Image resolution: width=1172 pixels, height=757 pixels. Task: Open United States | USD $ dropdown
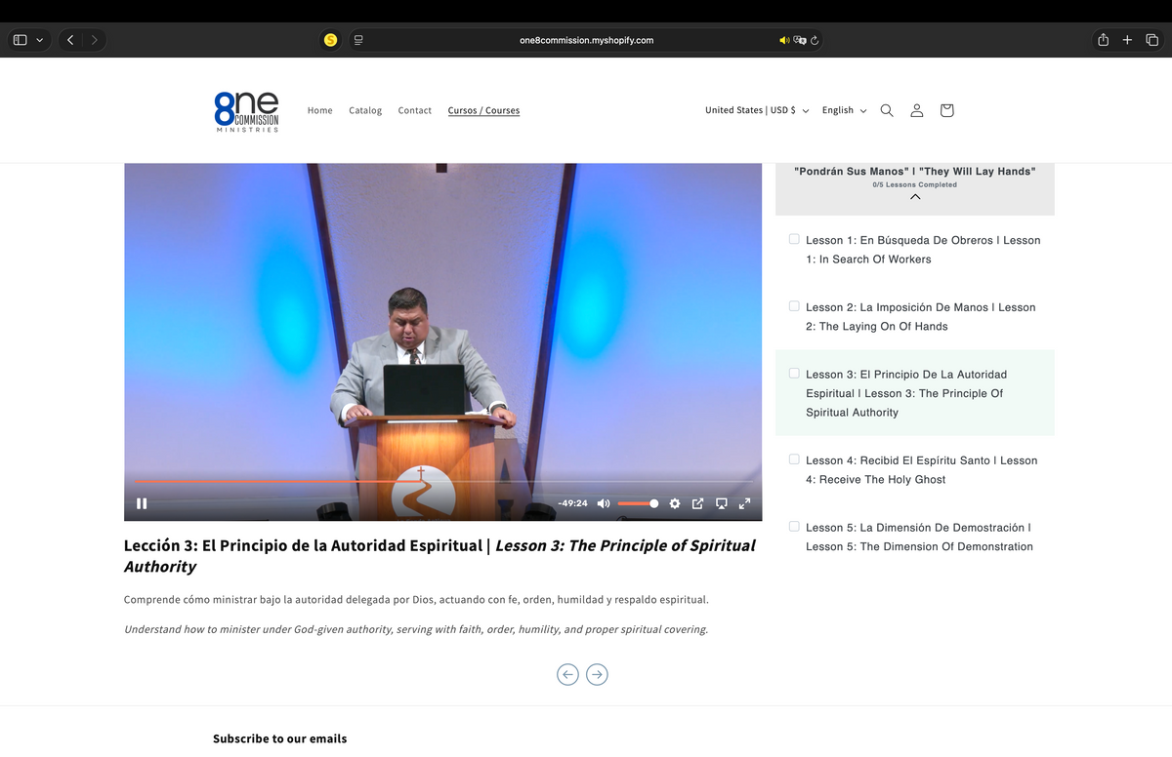coord(757,110)
